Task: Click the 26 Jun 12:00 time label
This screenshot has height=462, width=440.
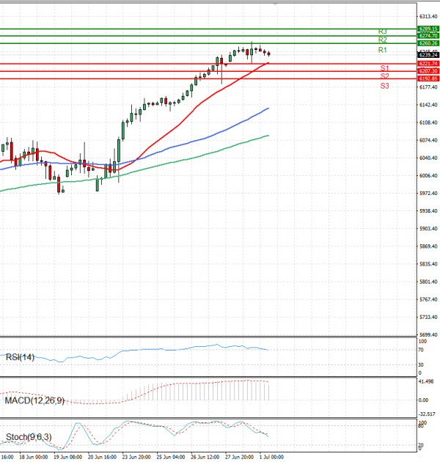Action: coord(205,457)
